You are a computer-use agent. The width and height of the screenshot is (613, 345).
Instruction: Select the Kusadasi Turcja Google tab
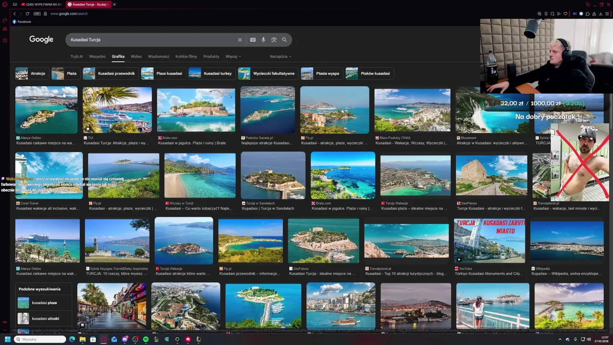coord(88,4)
